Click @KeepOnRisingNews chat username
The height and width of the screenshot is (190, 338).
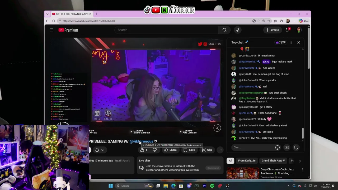pos(251,93)
